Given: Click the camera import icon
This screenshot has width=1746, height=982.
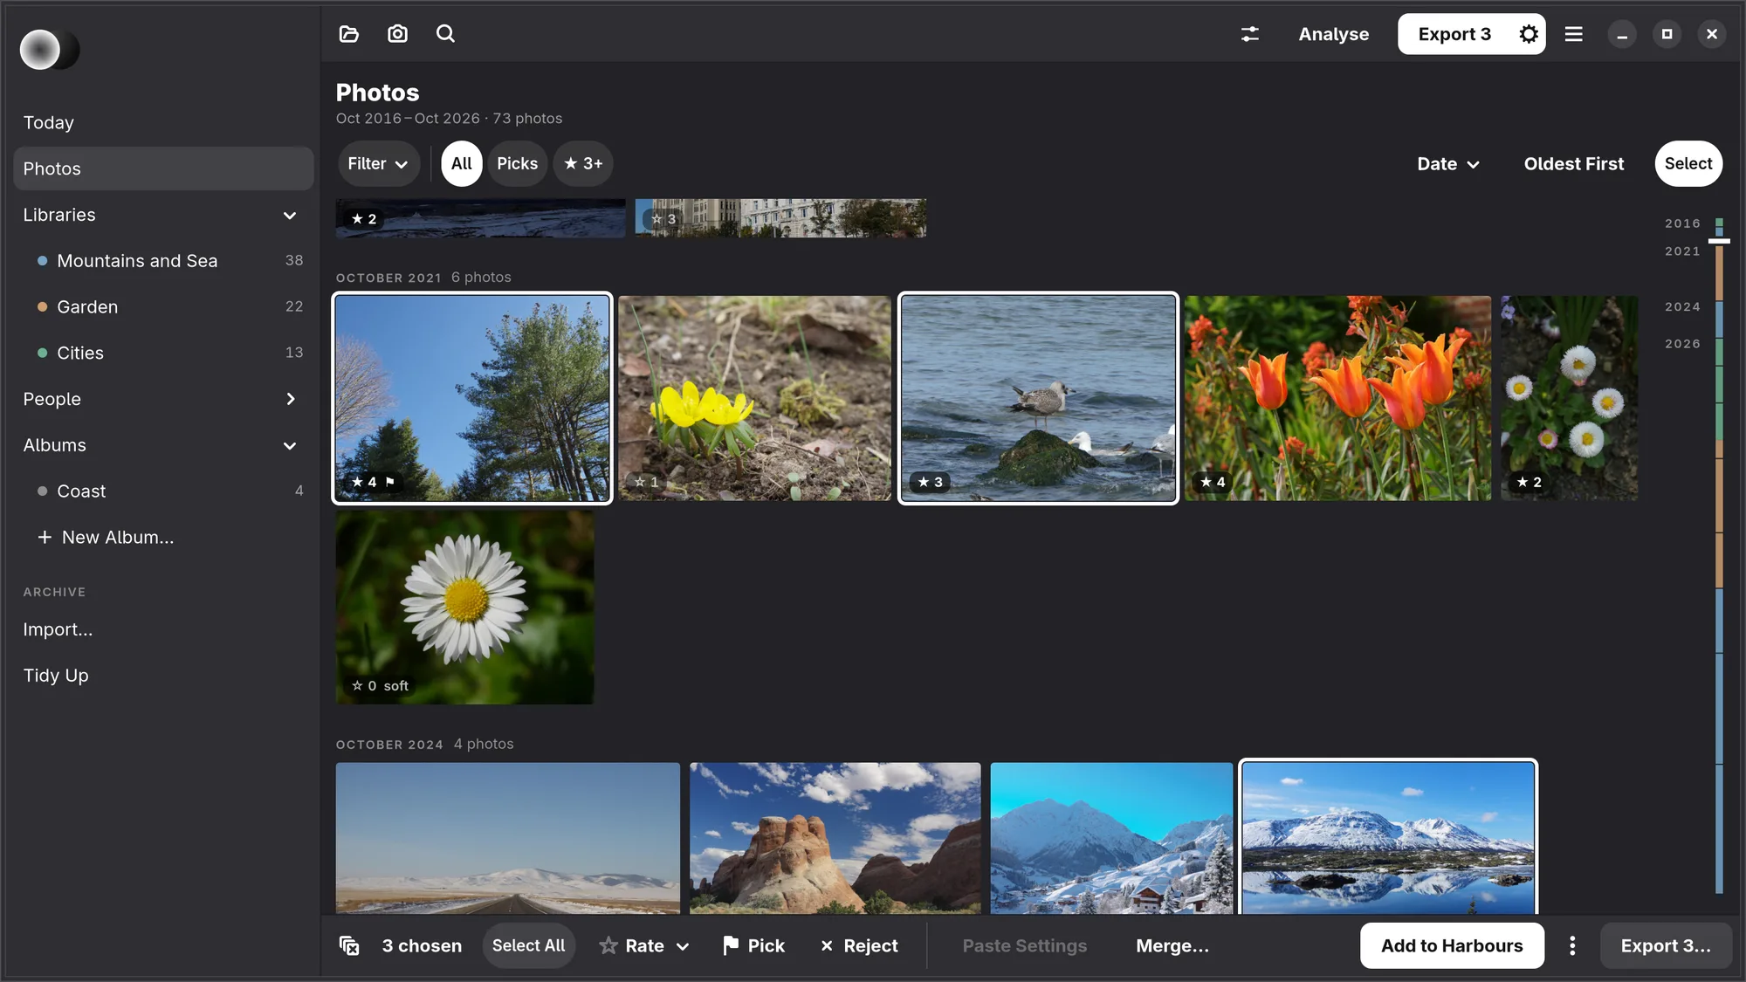Looking at the screenshot, I should click(x=397, y=34).
